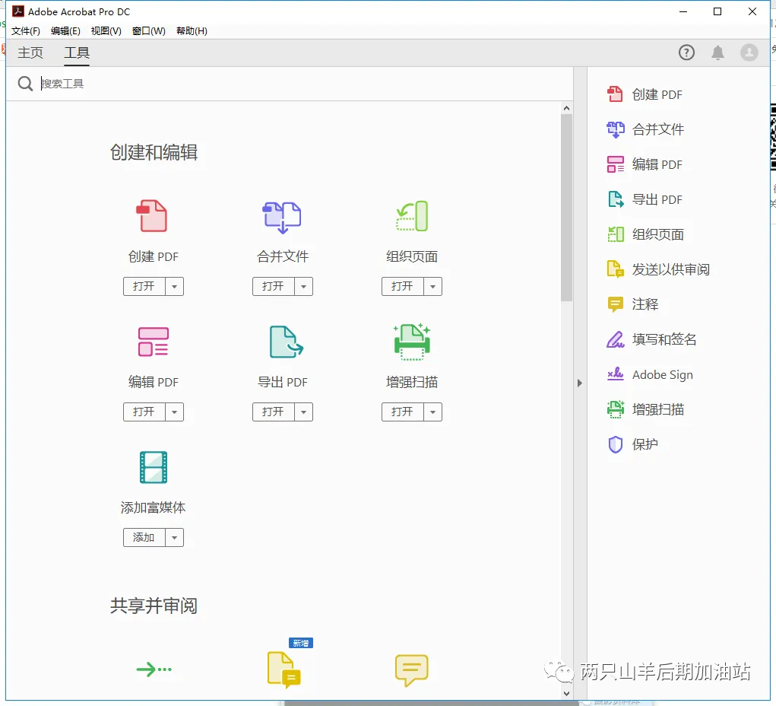Click 打开 button under 导出 PDF
The width and height of the screenshot is (776, 706).
click(273, 412)
